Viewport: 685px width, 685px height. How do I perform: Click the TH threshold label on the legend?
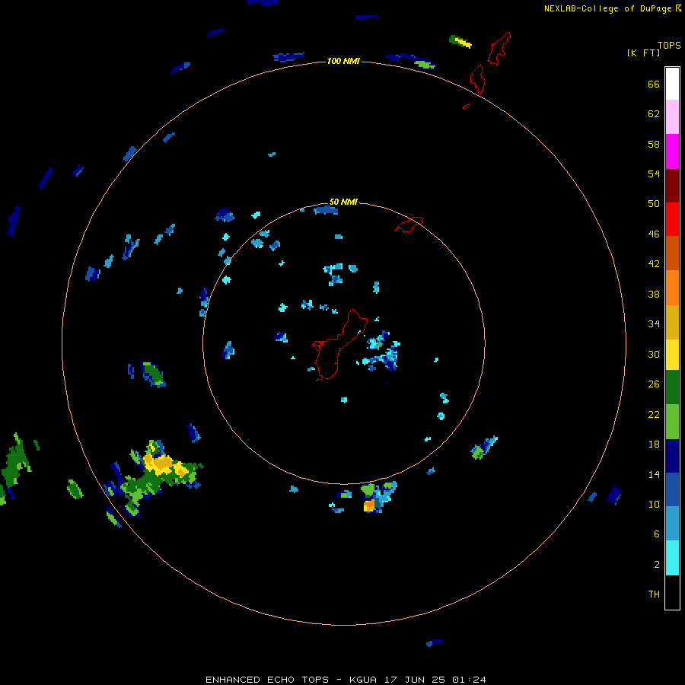tap(654, 594)
